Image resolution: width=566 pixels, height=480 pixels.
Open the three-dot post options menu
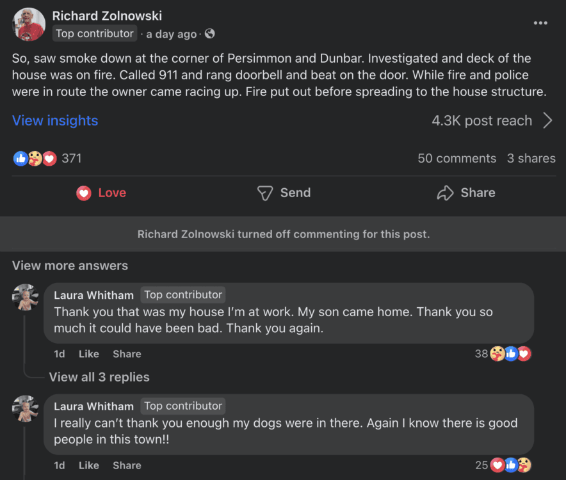540,23
